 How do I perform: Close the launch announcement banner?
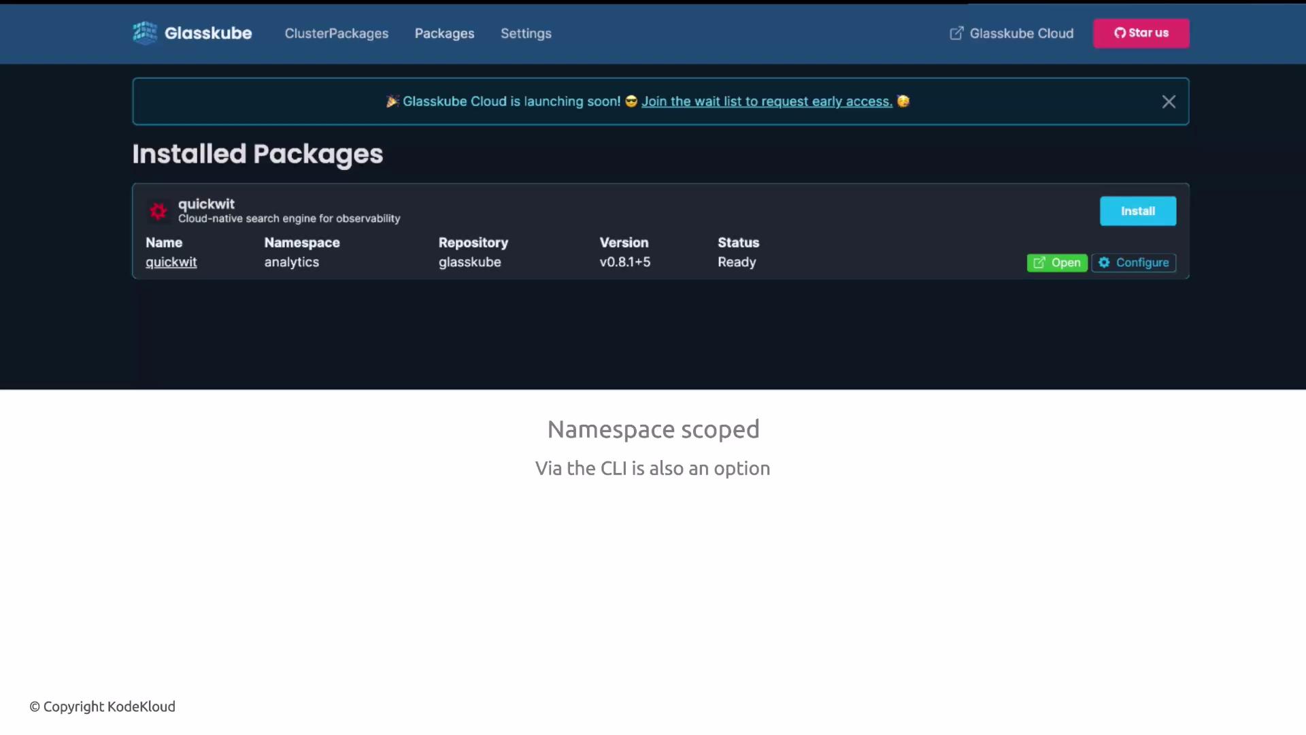tap(1169, 101)
